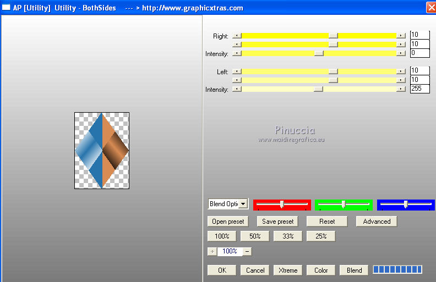Click the Save preset button
The height and width of the screenshot is (282, 436).
277,222
